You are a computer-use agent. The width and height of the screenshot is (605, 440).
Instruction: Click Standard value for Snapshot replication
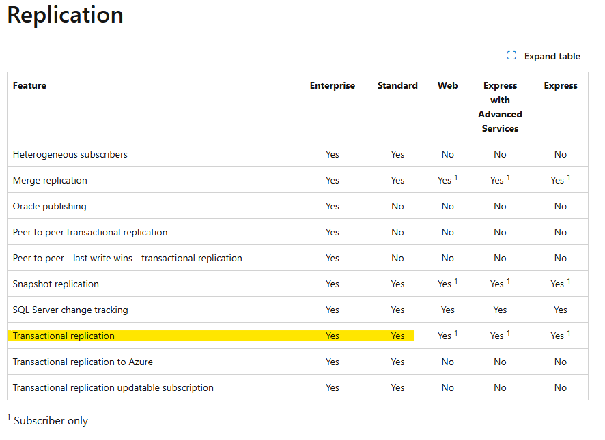[x=397, y=284]
